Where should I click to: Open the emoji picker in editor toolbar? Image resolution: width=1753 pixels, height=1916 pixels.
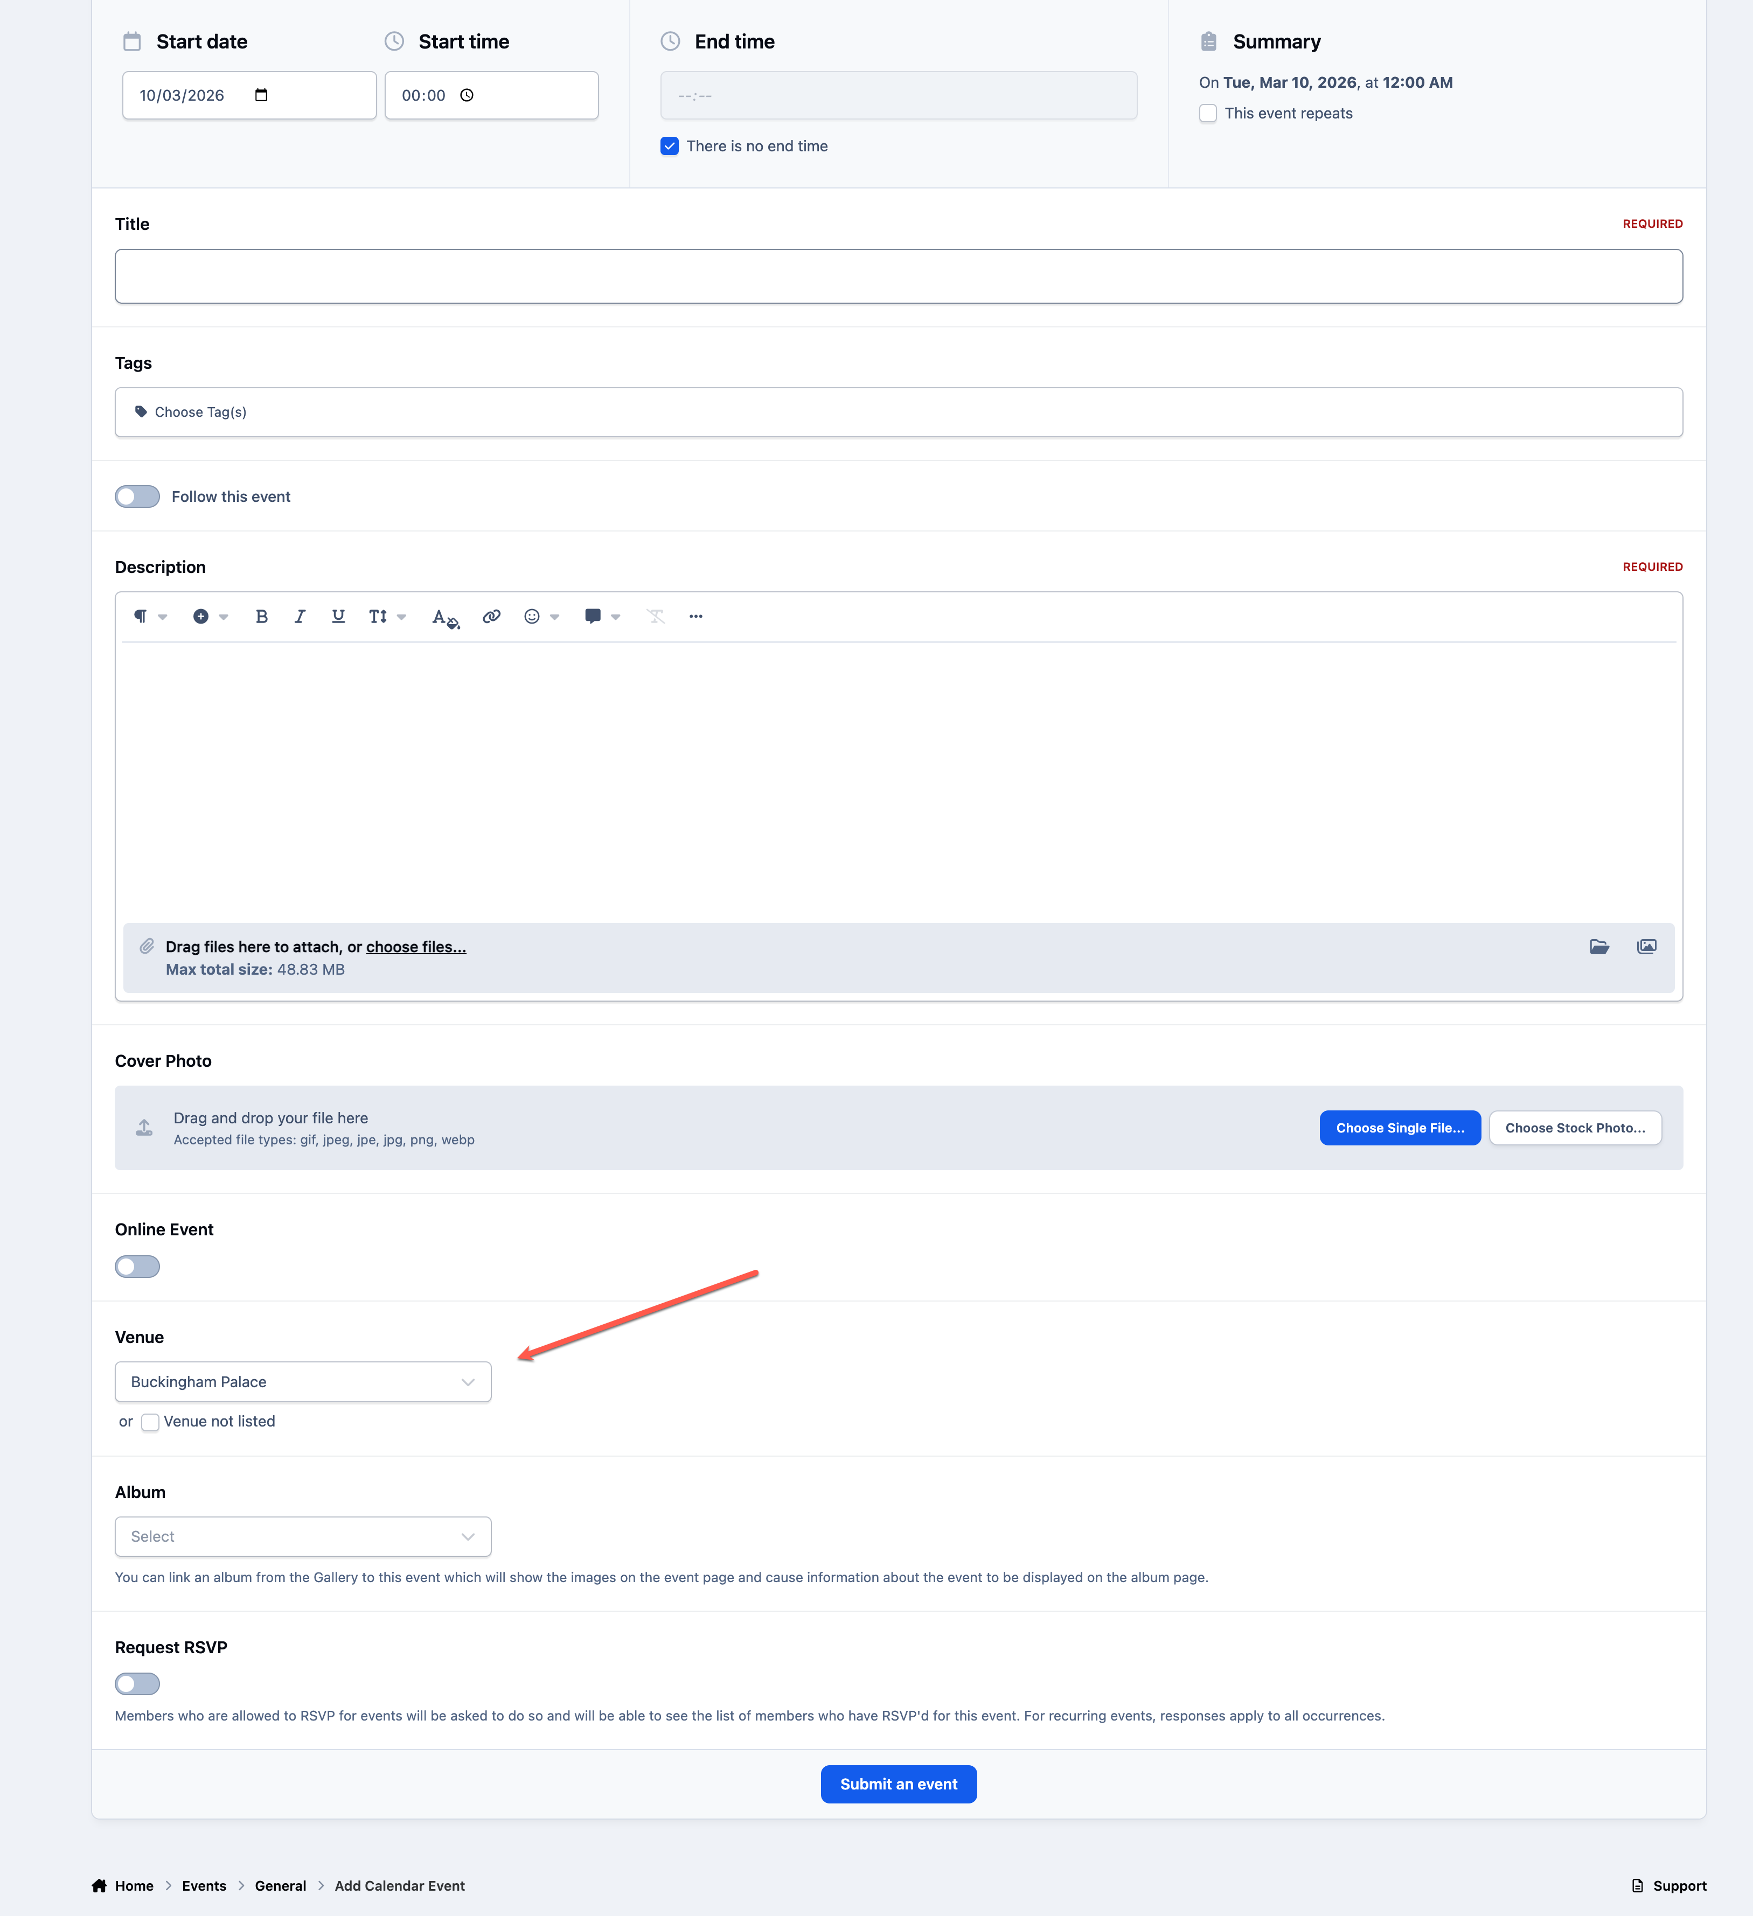coord(541,617)
